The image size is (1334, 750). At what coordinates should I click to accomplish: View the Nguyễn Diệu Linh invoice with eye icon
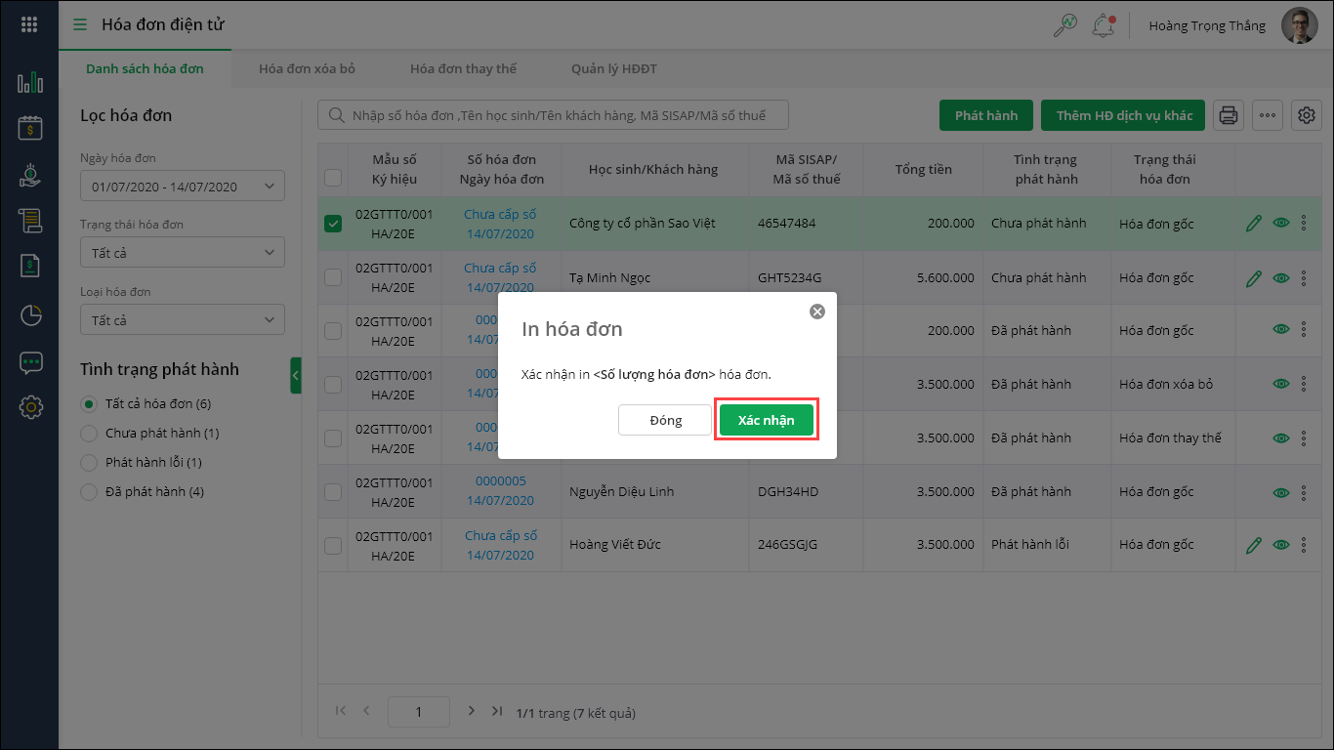pos(1281,491)
